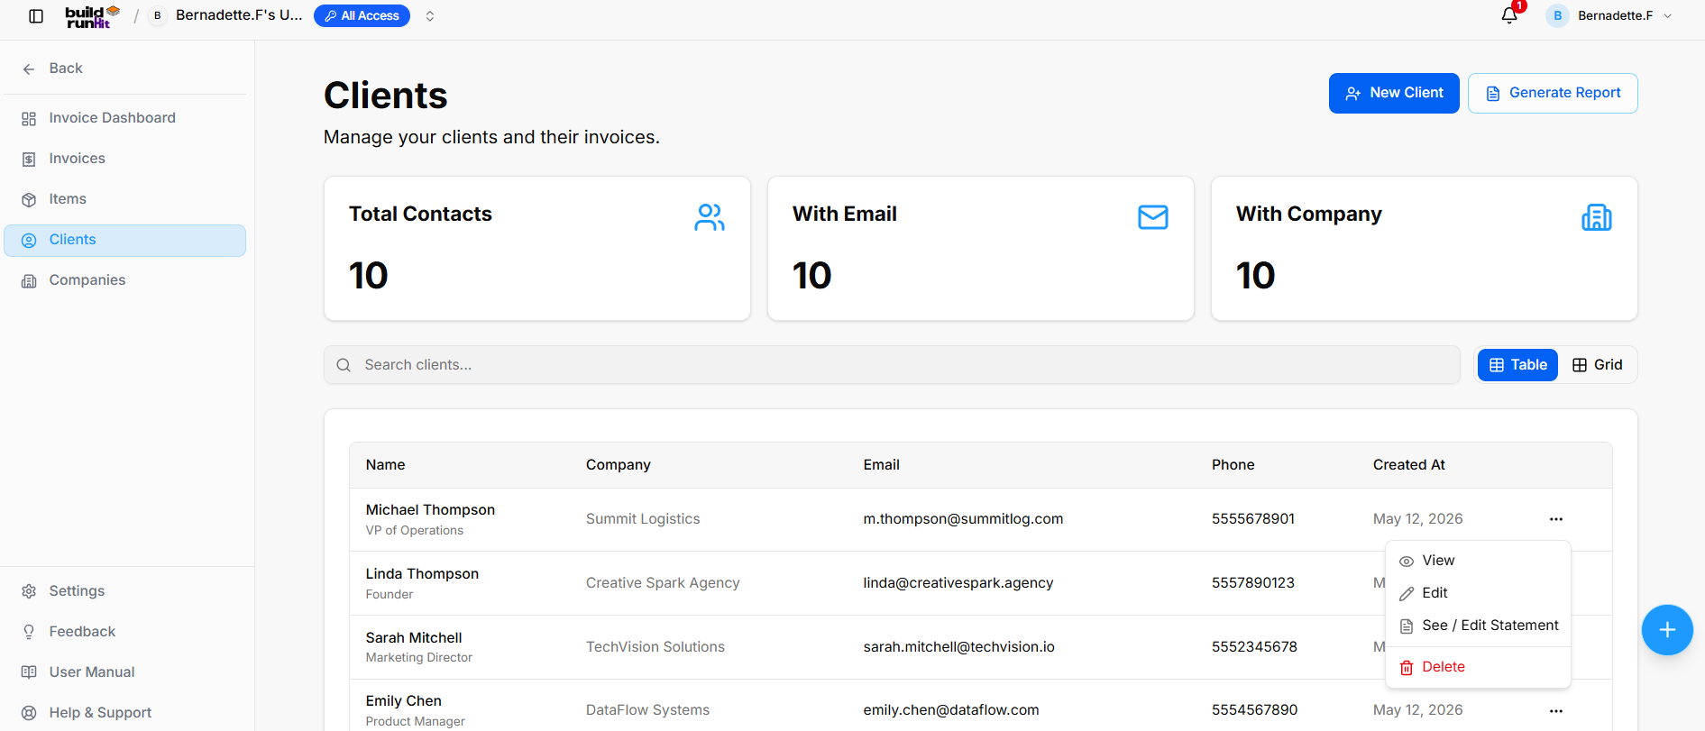Screen dimensions: 1705x731
Task: Click the Total Contacts people icon
Action: point(710,217)
